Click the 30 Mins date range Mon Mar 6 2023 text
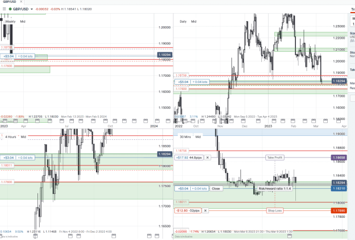This screenshot has height=240, width=355. point(263,231)
